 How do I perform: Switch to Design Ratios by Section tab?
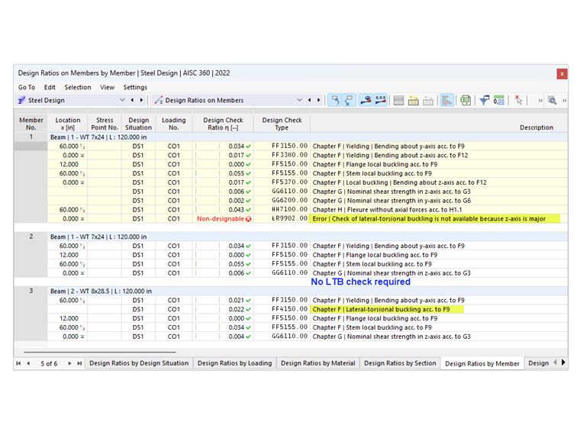click(x=400, y=363)
